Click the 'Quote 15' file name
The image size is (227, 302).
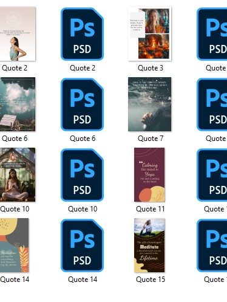click(151, 280)
